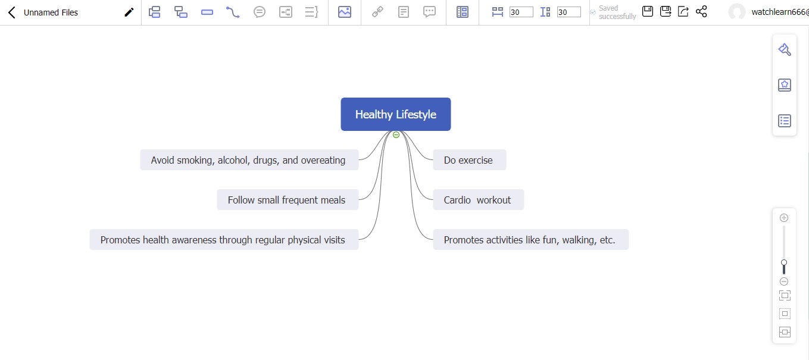Select the Follow small frequent meals node
Screen dimensions: 809x360
pos(287,200)
